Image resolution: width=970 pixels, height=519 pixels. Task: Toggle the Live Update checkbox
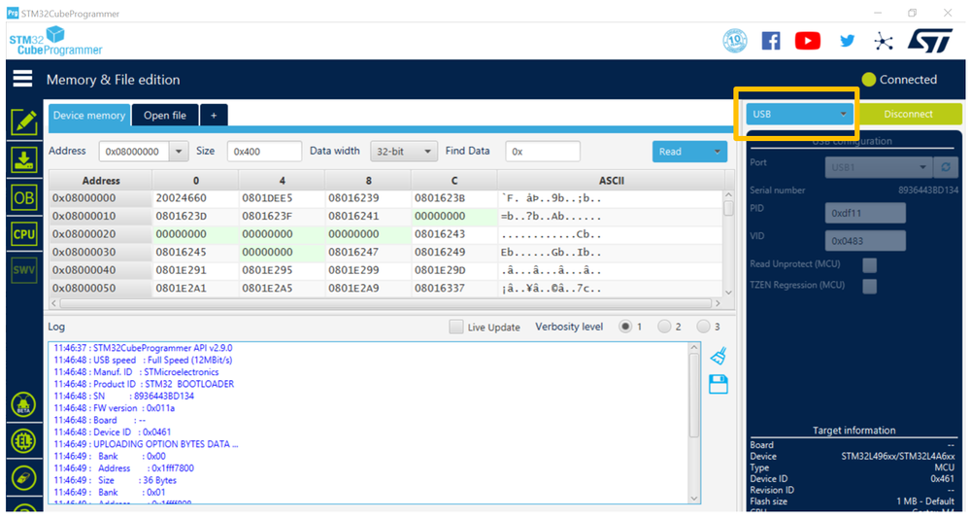456,327
